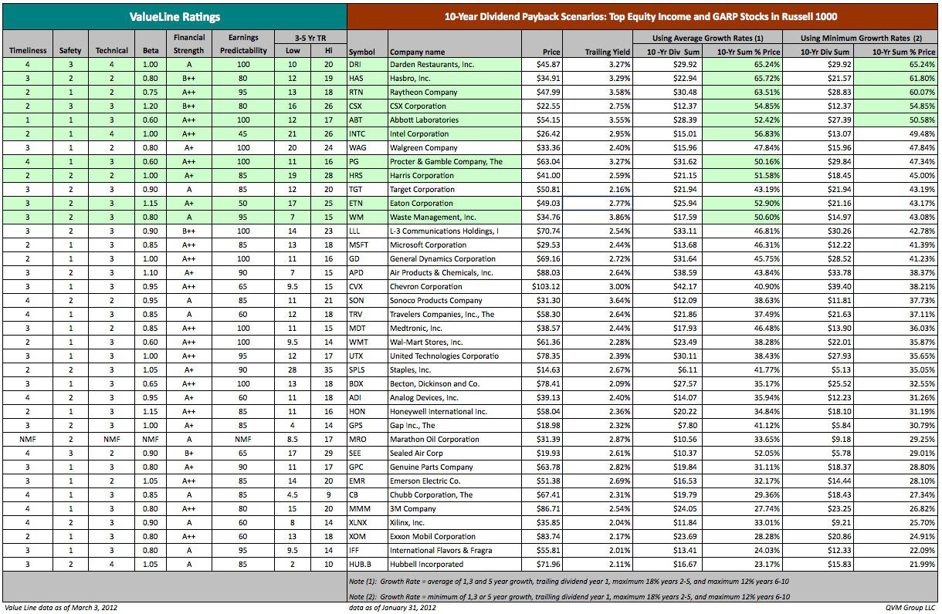Select the TRV symbol cell
The image size is (942, 614).
[368, 315]
